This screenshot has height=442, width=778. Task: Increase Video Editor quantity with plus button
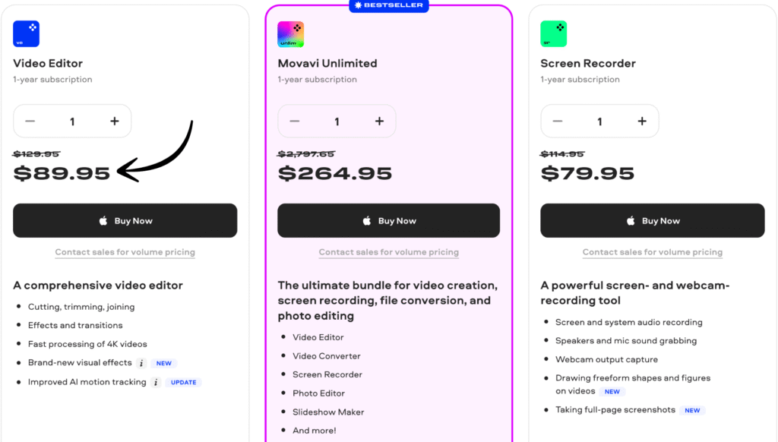[x=115, y=121]
